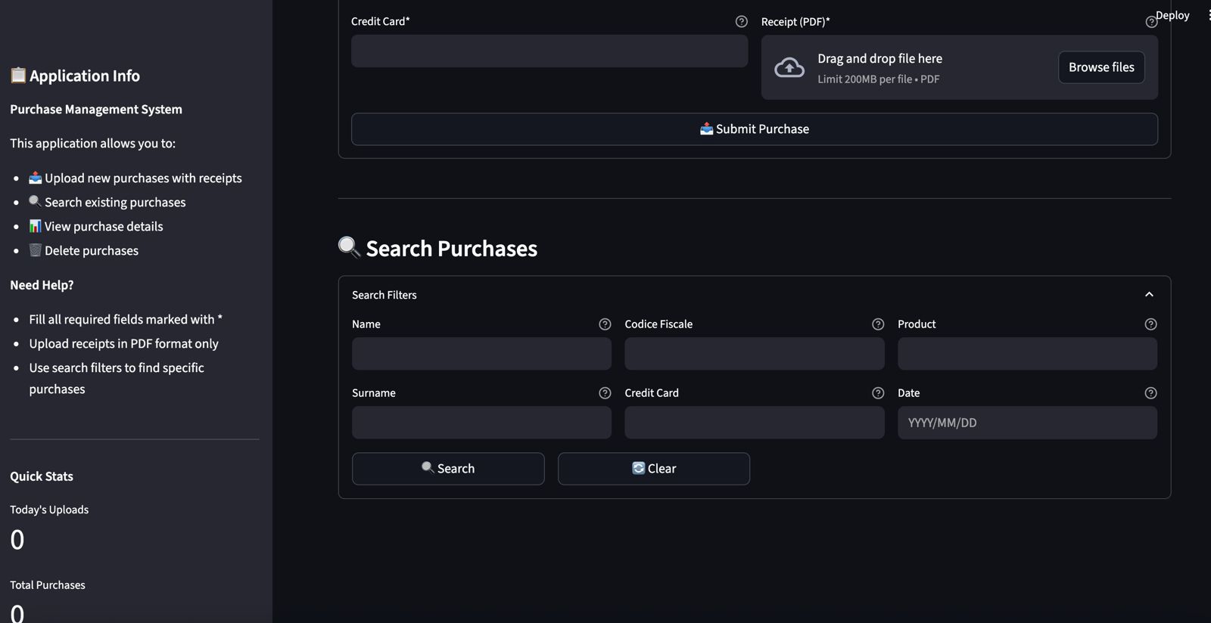The width and height of the screenshot is (1211, 623).
Task: Click help icon for Credit Card search filter
Action: [878, 393]
